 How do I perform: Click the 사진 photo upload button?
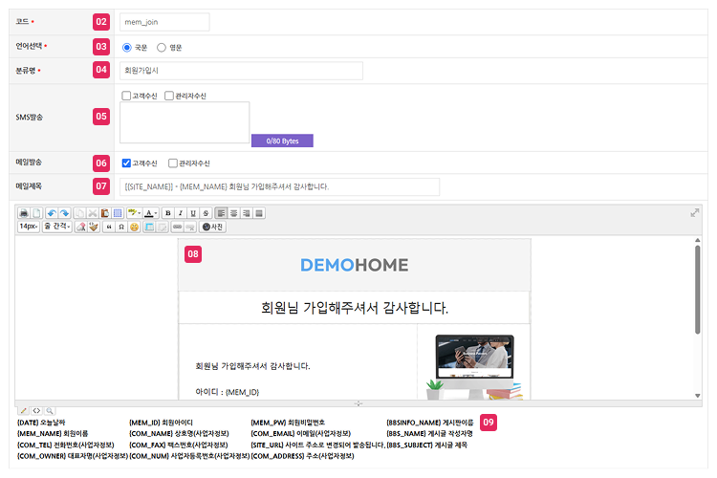pos(212,227)
